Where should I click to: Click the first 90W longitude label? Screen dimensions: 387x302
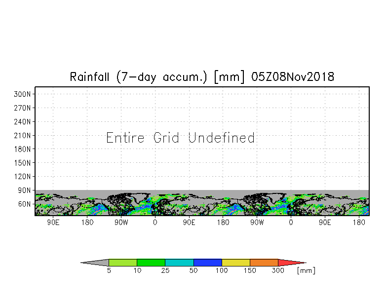coord(121,222)
